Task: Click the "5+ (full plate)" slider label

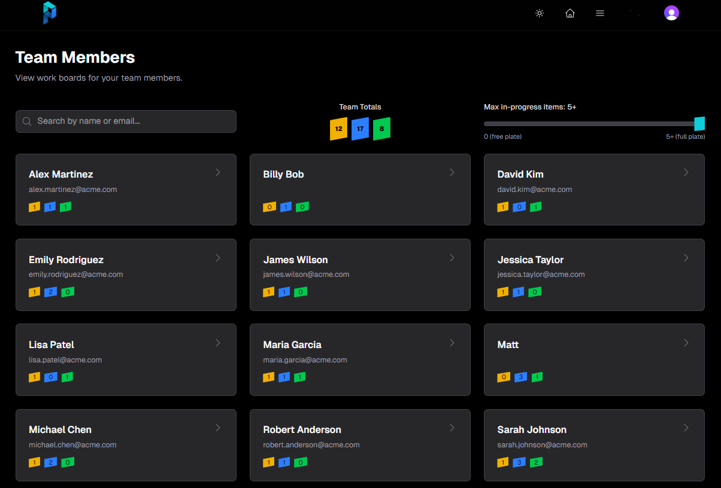Action: pyautogui.click(x=686, y=137)
